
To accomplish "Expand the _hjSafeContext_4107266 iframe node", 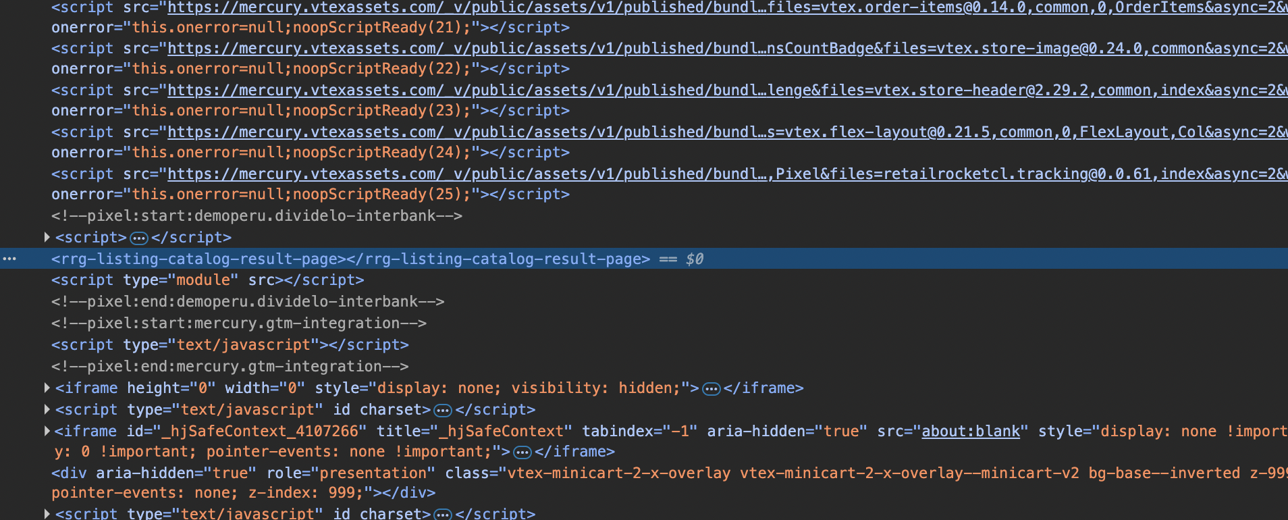I will [x=47, y=431].
